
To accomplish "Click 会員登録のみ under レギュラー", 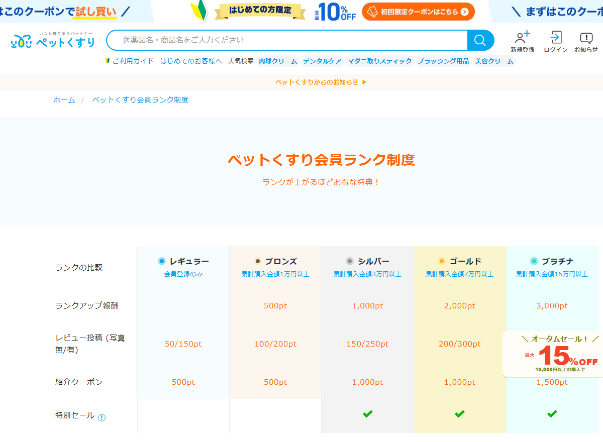I will pos(183,274).
